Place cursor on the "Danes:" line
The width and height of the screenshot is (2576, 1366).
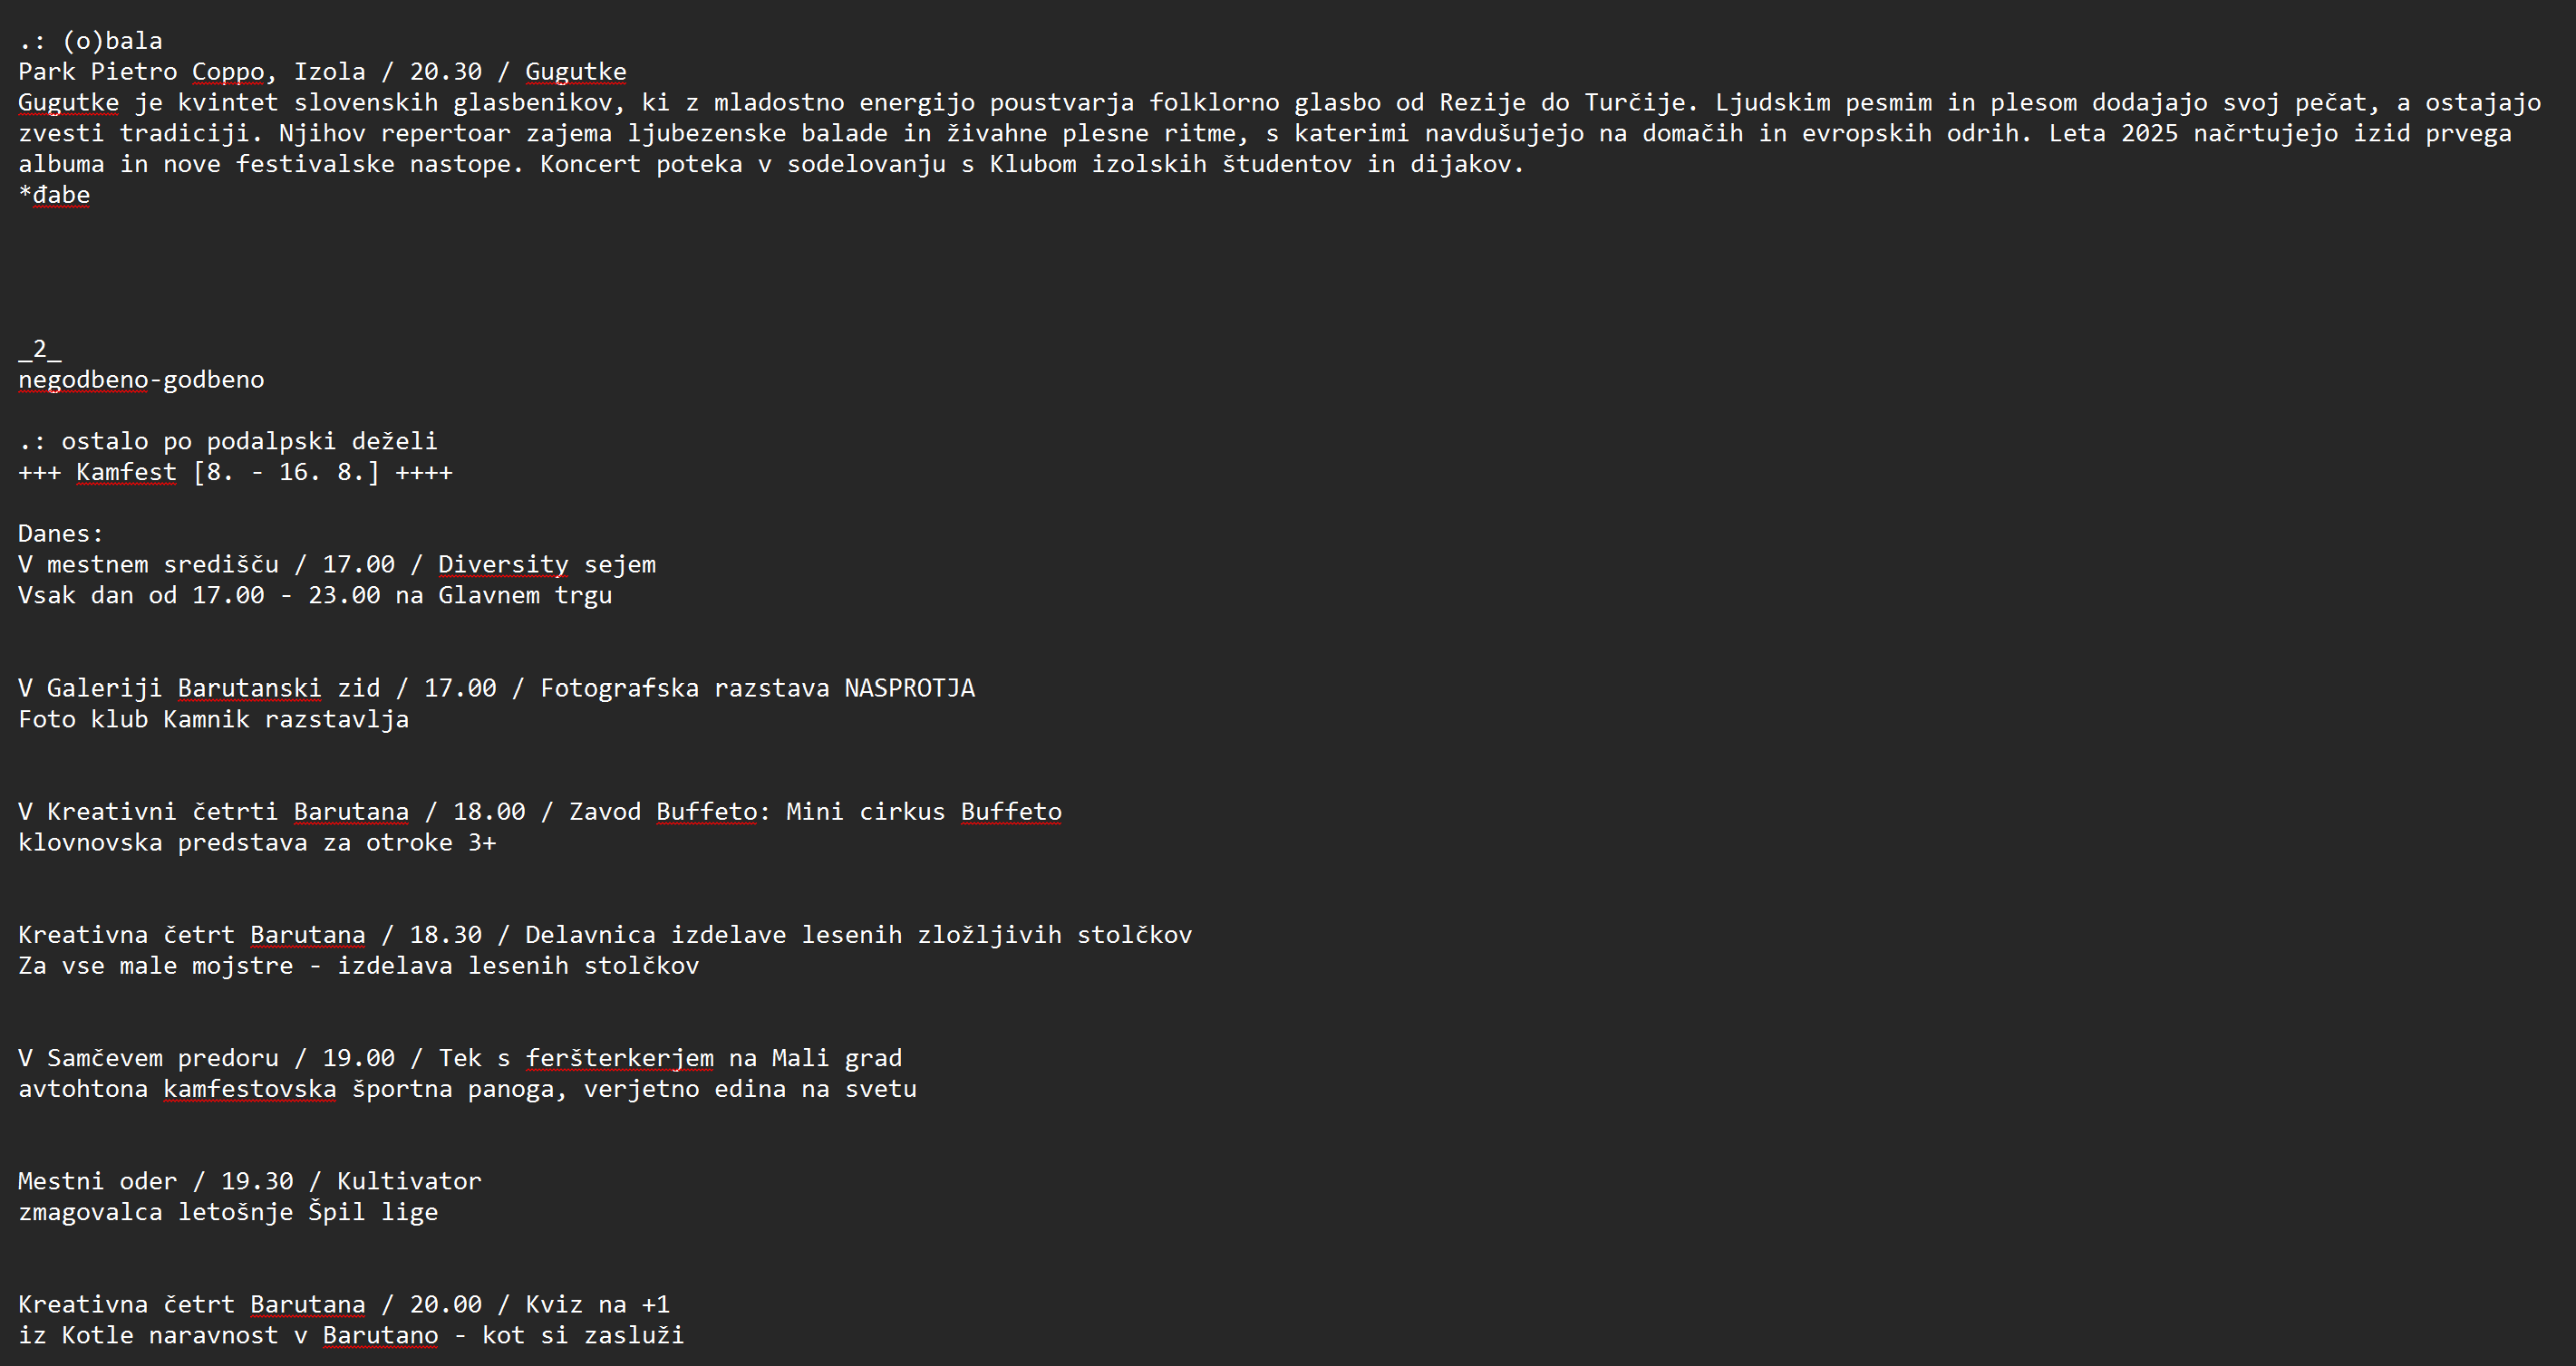(x=60, y=534)
